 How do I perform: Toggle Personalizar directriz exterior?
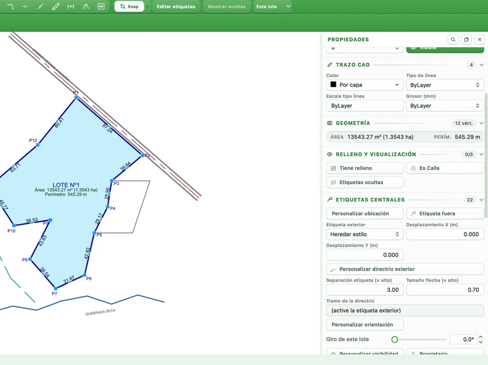coord(405,269)
